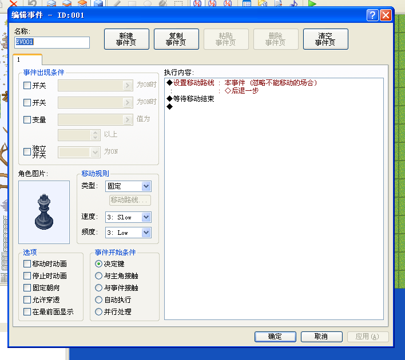Check the 移动时动画 option

tap(27, 263)
